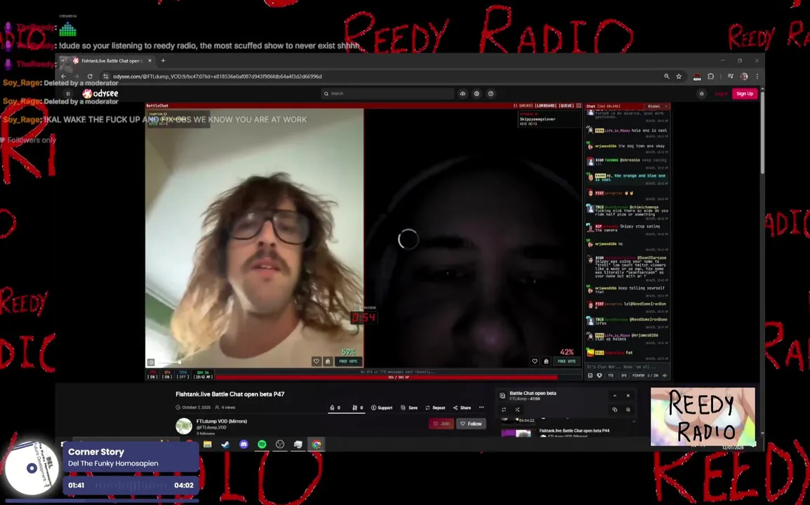The image size is (810, 505).
Task: Click the heart icon on the left video
Action: tap(316, 361)
